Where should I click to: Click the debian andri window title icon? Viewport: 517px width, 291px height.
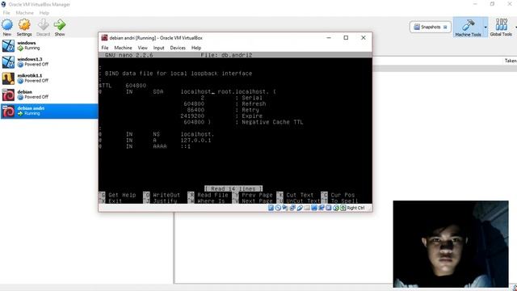(104, 38)
